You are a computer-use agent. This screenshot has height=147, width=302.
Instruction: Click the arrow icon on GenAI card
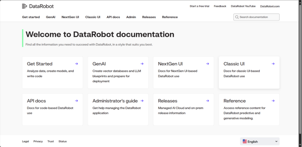click(142, 64)
